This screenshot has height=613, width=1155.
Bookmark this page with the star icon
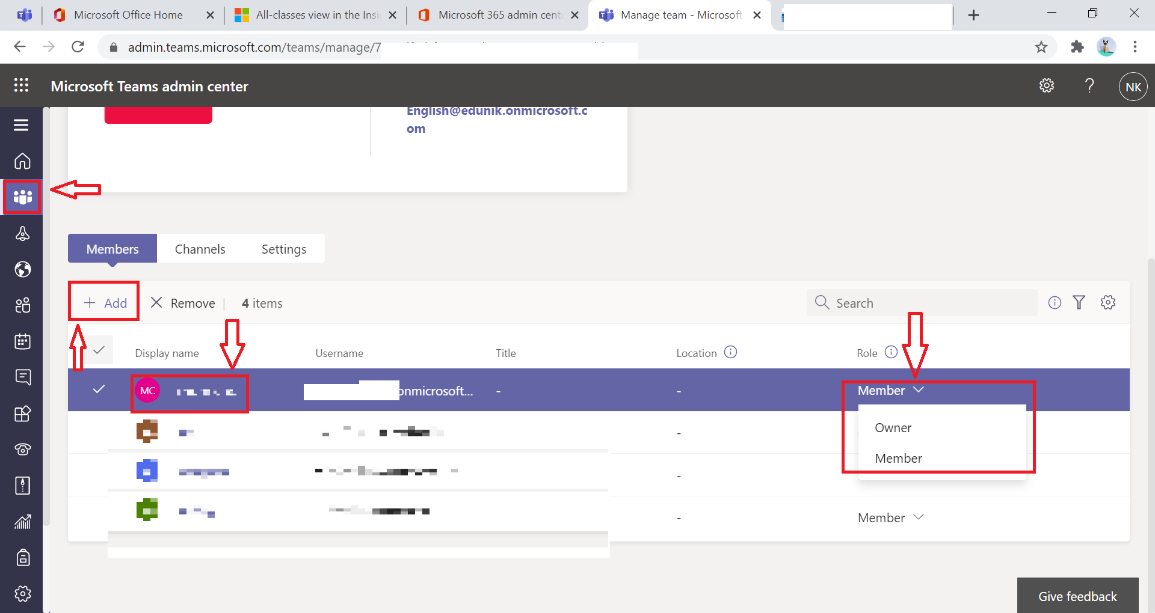(x=1041, y=47)
